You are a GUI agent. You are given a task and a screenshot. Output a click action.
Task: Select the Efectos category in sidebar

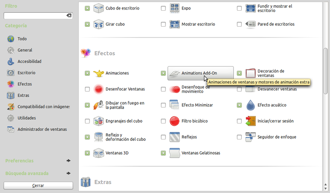point(24,84)
